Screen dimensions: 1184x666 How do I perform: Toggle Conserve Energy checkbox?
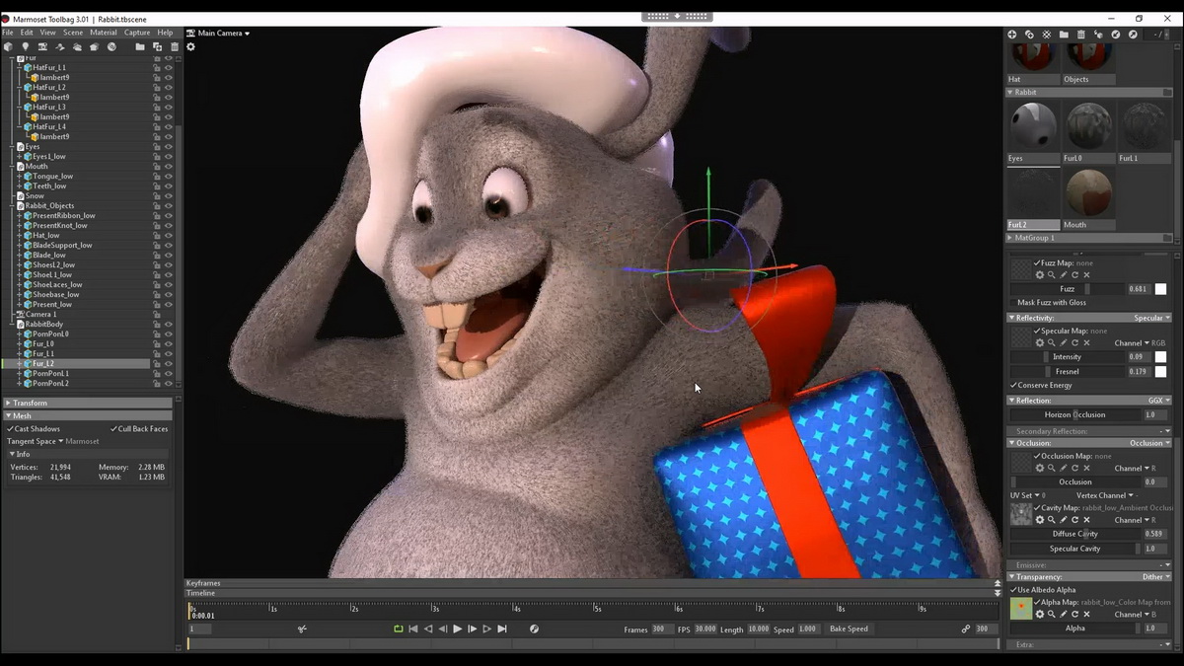coord(1013,385)
